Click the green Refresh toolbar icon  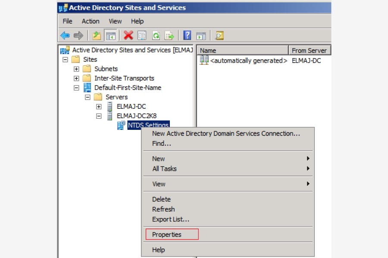pyautogui.click(x=156, y=35)
